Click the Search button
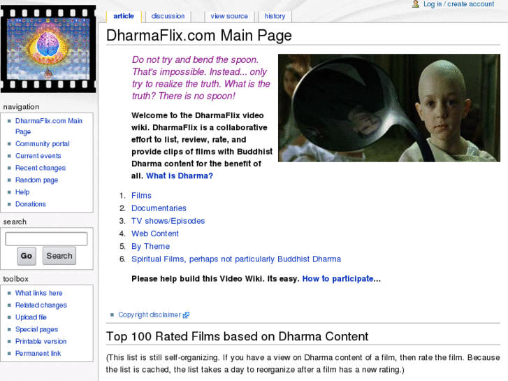Viewport: 508px width, 381px height. click(59, 256)
